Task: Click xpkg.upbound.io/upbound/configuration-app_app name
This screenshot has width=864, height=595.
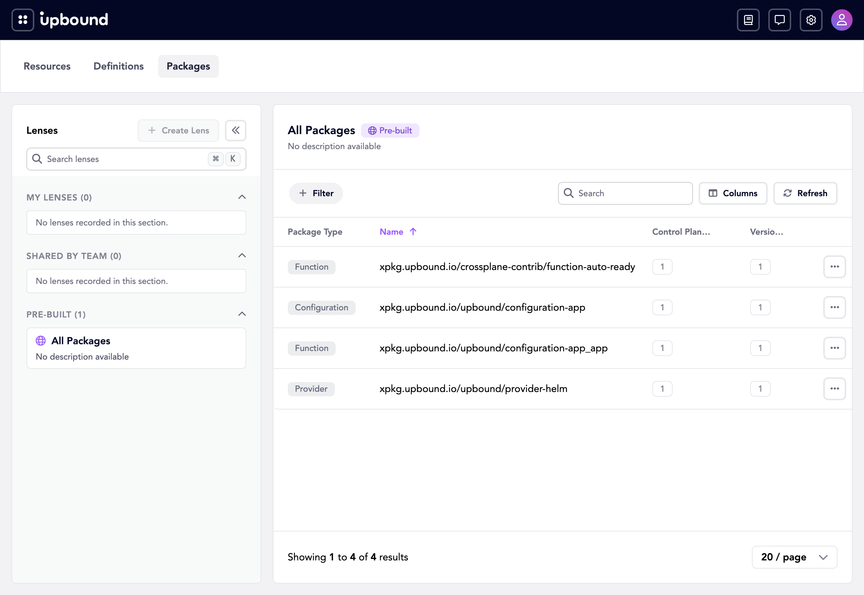Action: pyautogui.click(x=493, y=348)
